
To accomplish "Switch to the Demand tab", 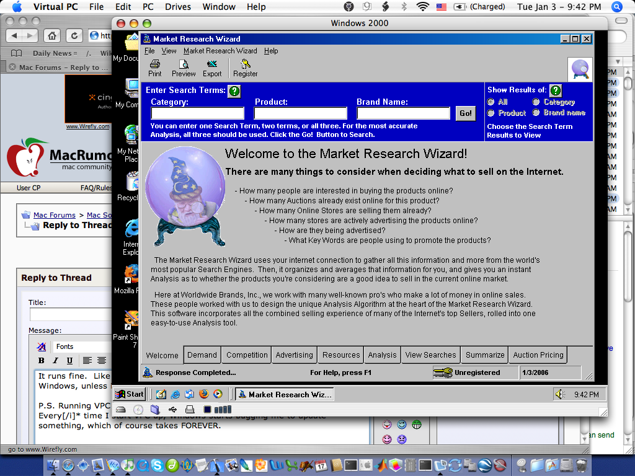I will click(202, 355).
